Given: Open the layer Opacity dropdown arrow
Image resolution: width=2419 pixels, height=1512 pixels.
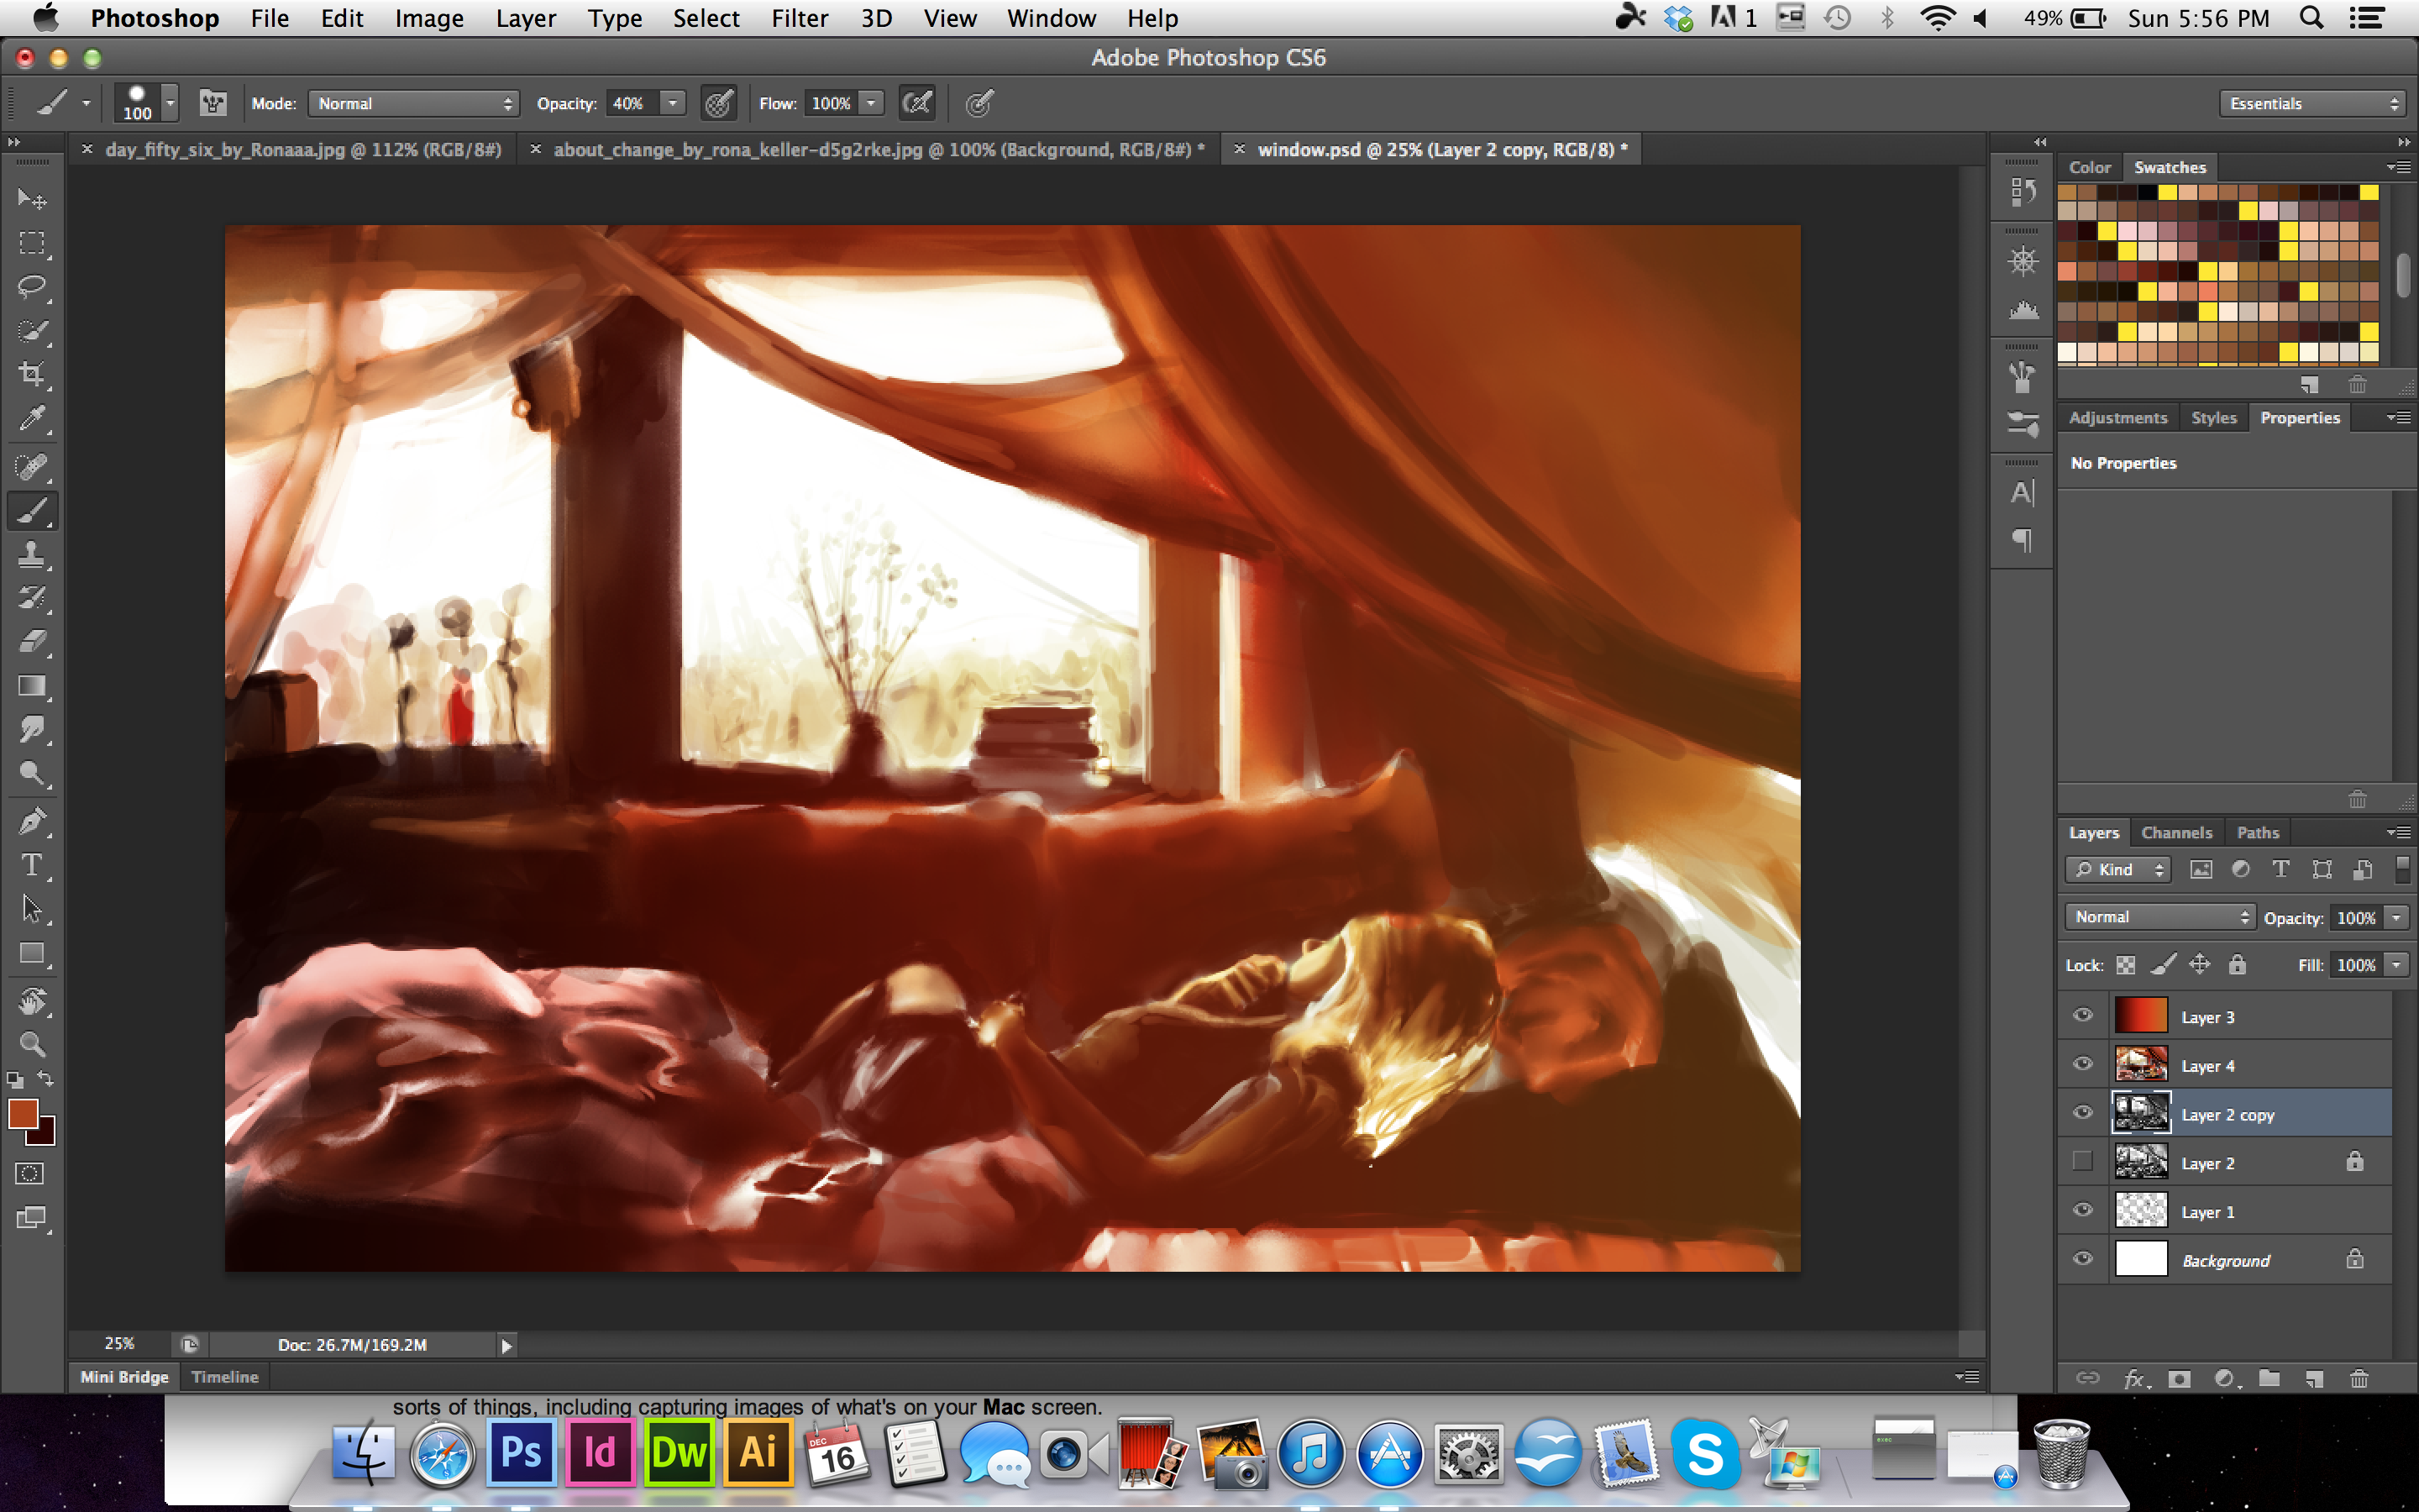Looking at the screenshot, I should pyautogui.click(x=2396, y=917).
